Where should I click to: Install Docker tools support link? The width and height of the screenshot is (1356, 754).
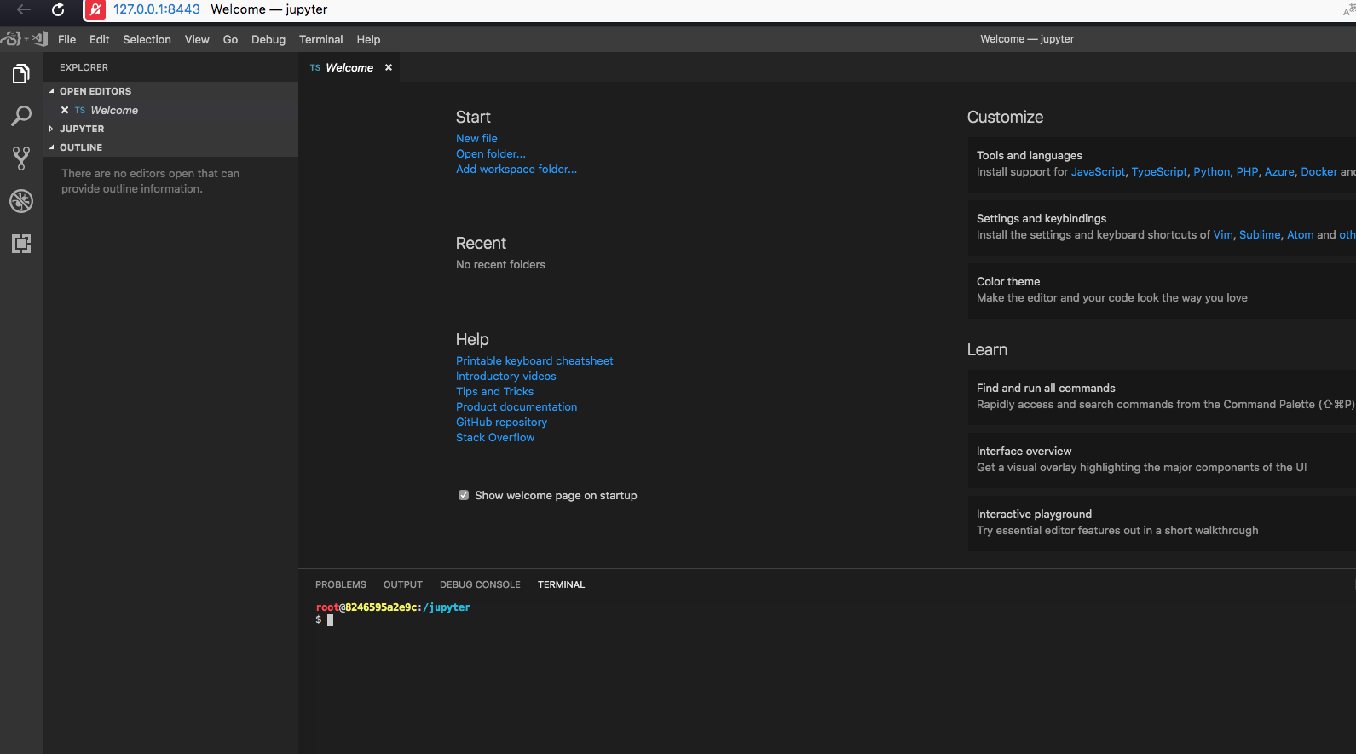1319,171
